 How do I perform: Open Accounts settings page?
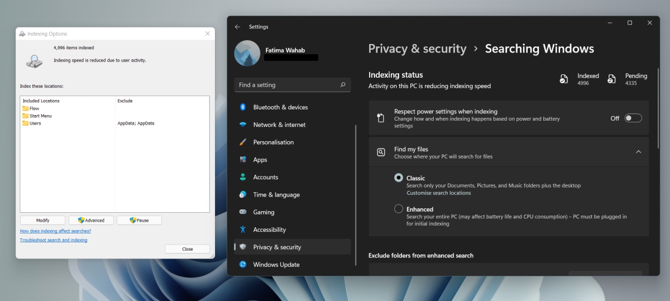coord(293,177)
